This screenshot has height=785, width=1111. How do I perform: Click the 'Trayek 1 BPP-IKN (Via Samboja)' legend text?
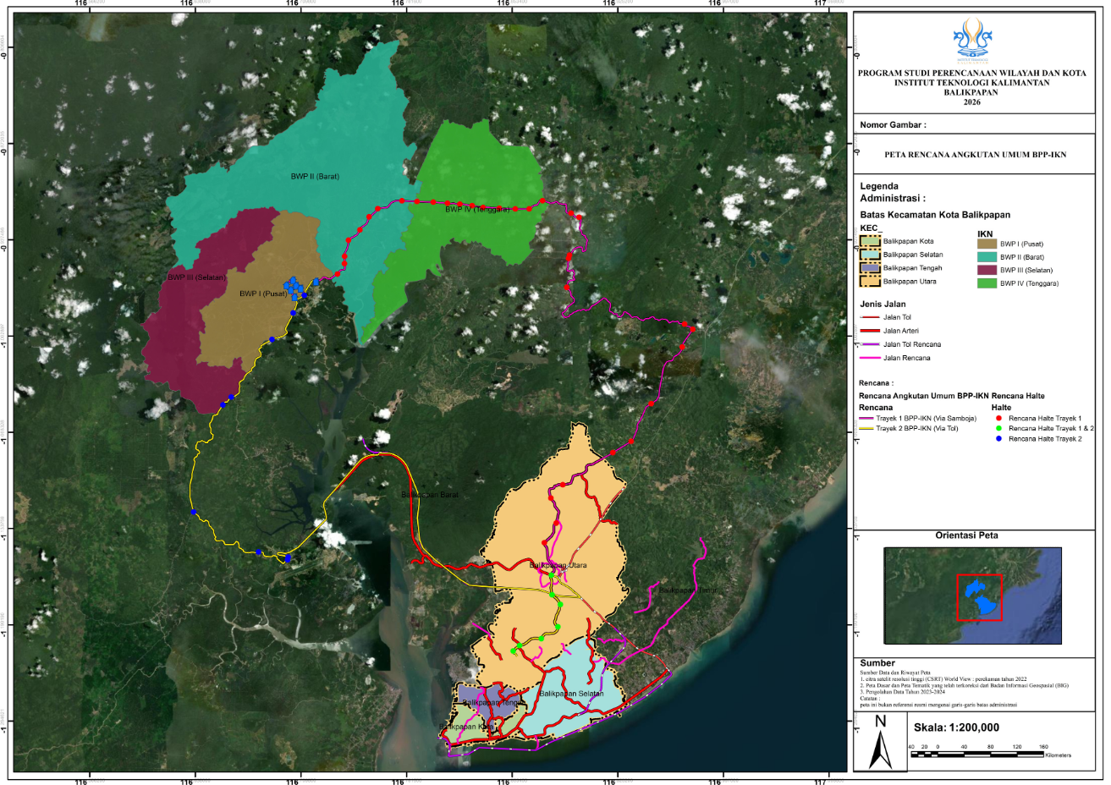(926, 418)
